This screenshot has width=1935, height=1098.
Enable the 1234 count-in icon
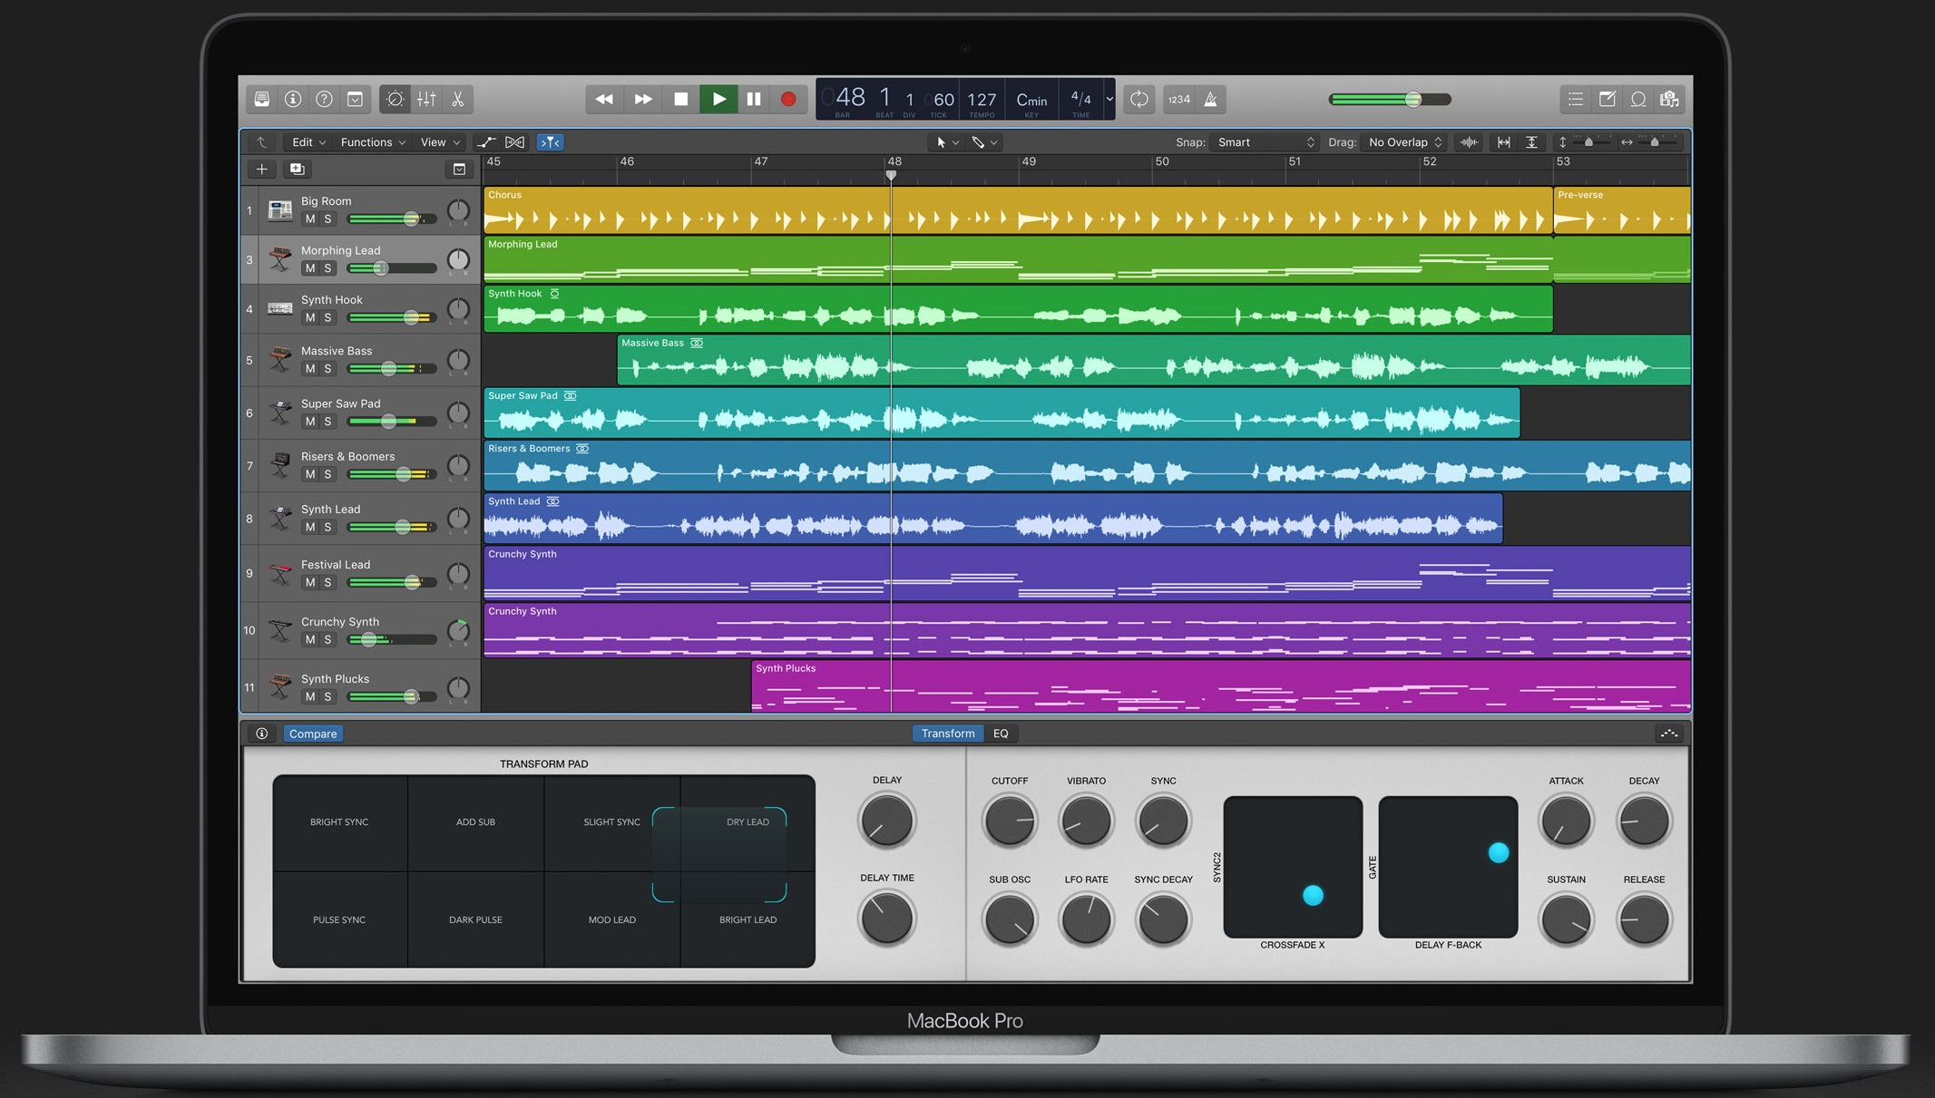(x=1178, y=99)
